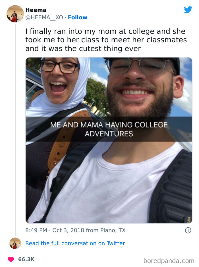The image size is (199, 267).
Task: Click the vertical thread line below the avatar
Action: (x=15, y=128)
